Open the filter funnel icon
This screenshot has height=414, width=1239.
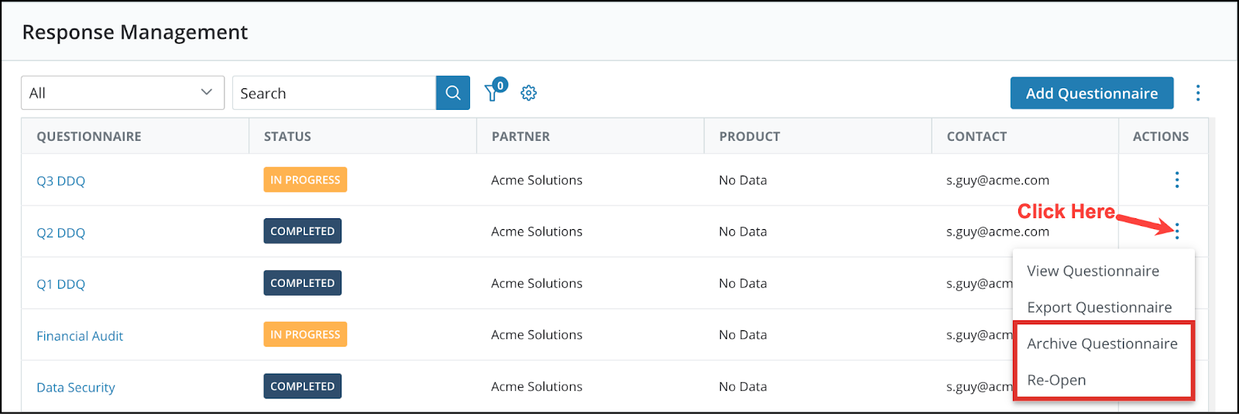(492, 94)
